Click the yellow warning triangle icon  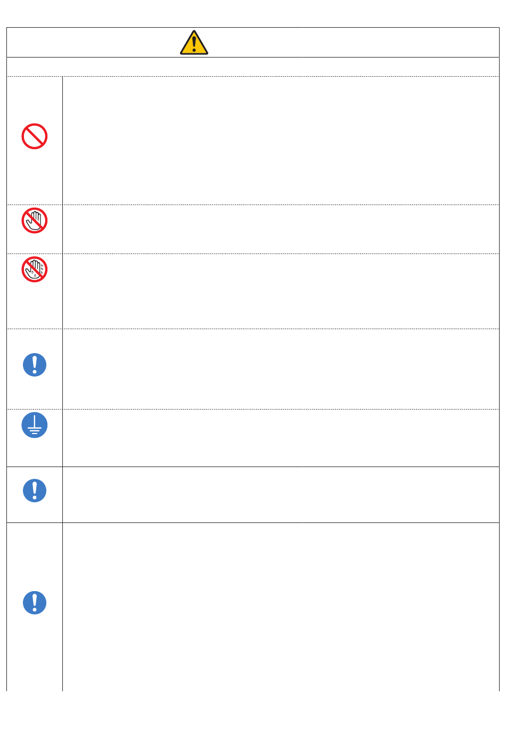194,43
